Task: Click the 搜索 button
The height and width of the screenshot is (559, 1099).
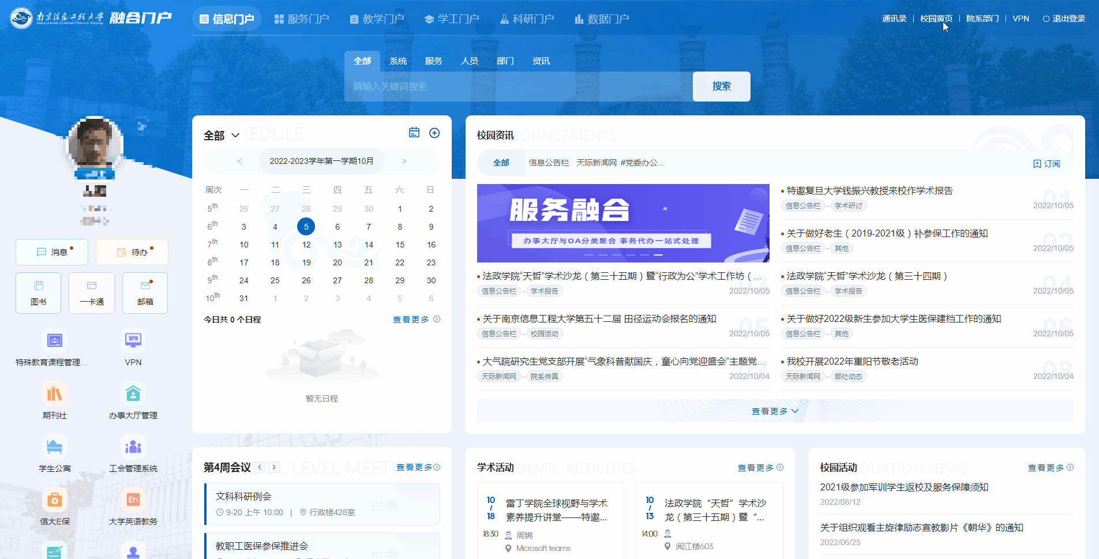Action: [721, 87]
